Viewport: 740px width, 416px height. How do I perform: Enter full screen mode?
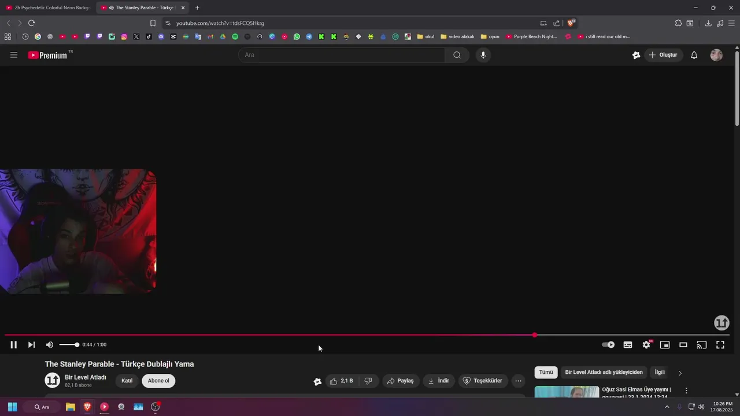pyautogui.click(x=720, y=345)
